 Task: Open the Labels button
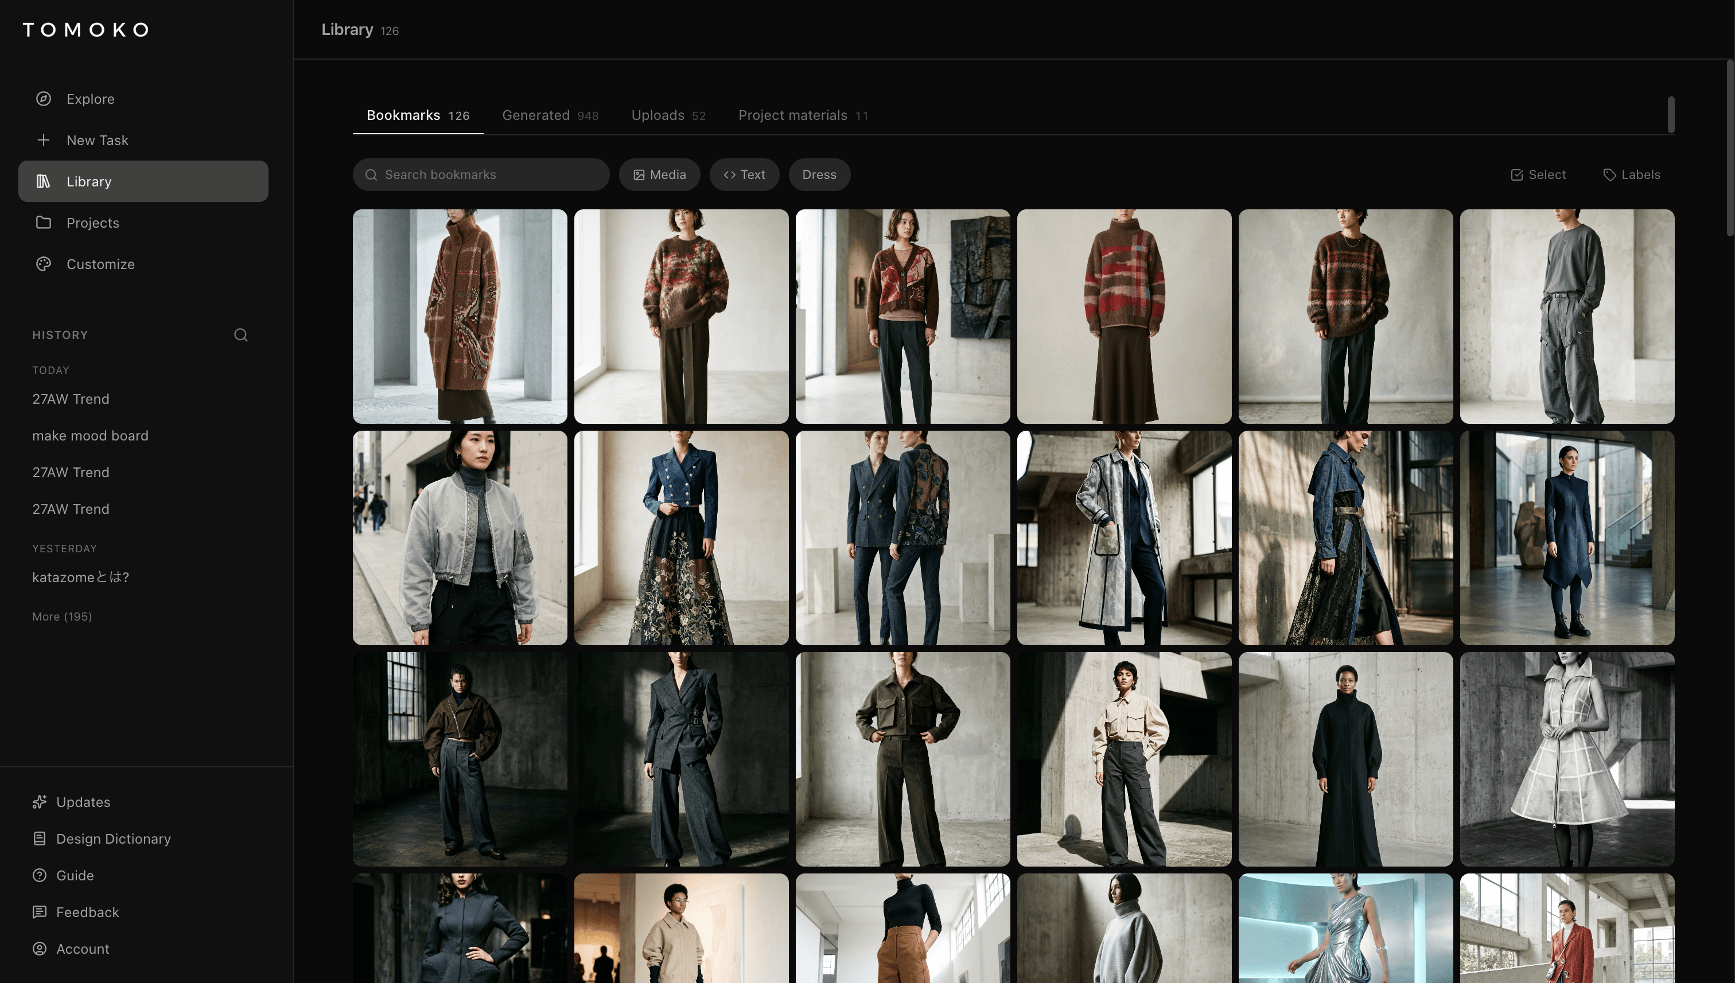click(1631, 175)
